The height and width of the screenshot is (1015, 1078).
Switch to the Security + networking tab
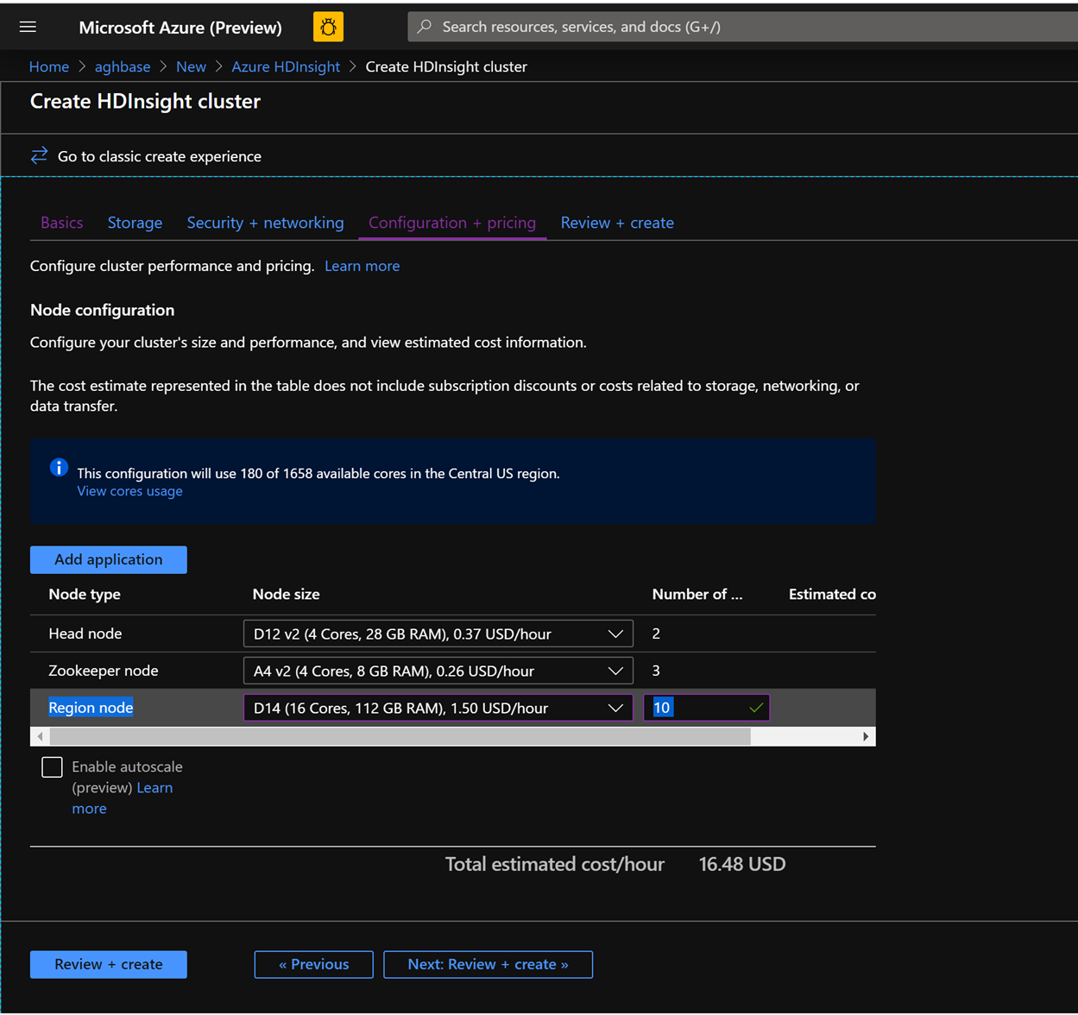tap(265, 223)
